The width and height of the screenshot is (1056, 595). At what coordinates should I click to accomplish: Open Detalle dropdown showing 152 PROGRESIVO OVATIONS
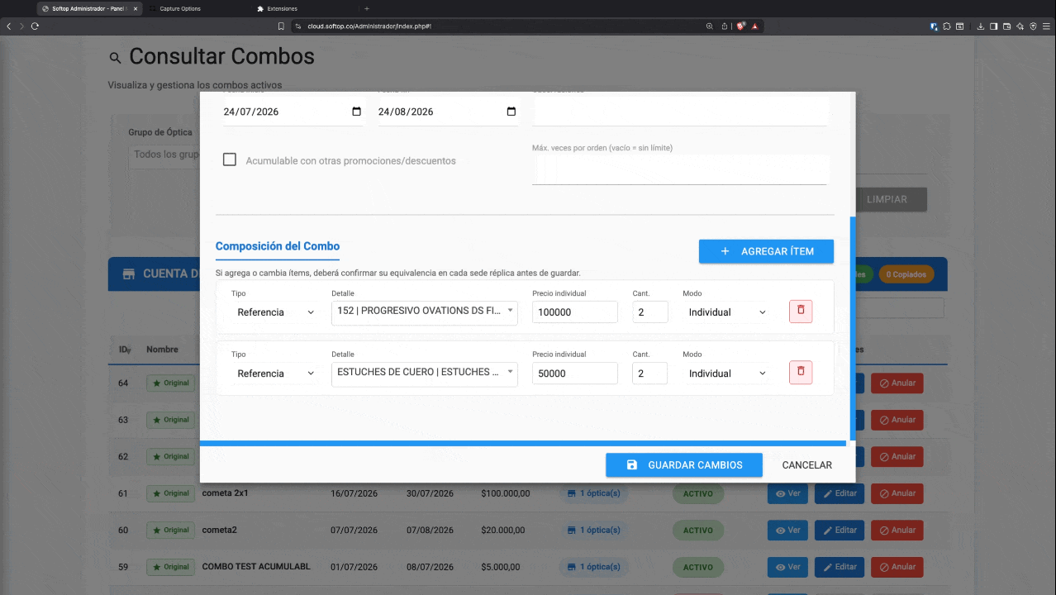[x=425, y=312]
